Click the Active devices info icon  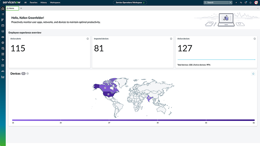(x=255, y=39)
